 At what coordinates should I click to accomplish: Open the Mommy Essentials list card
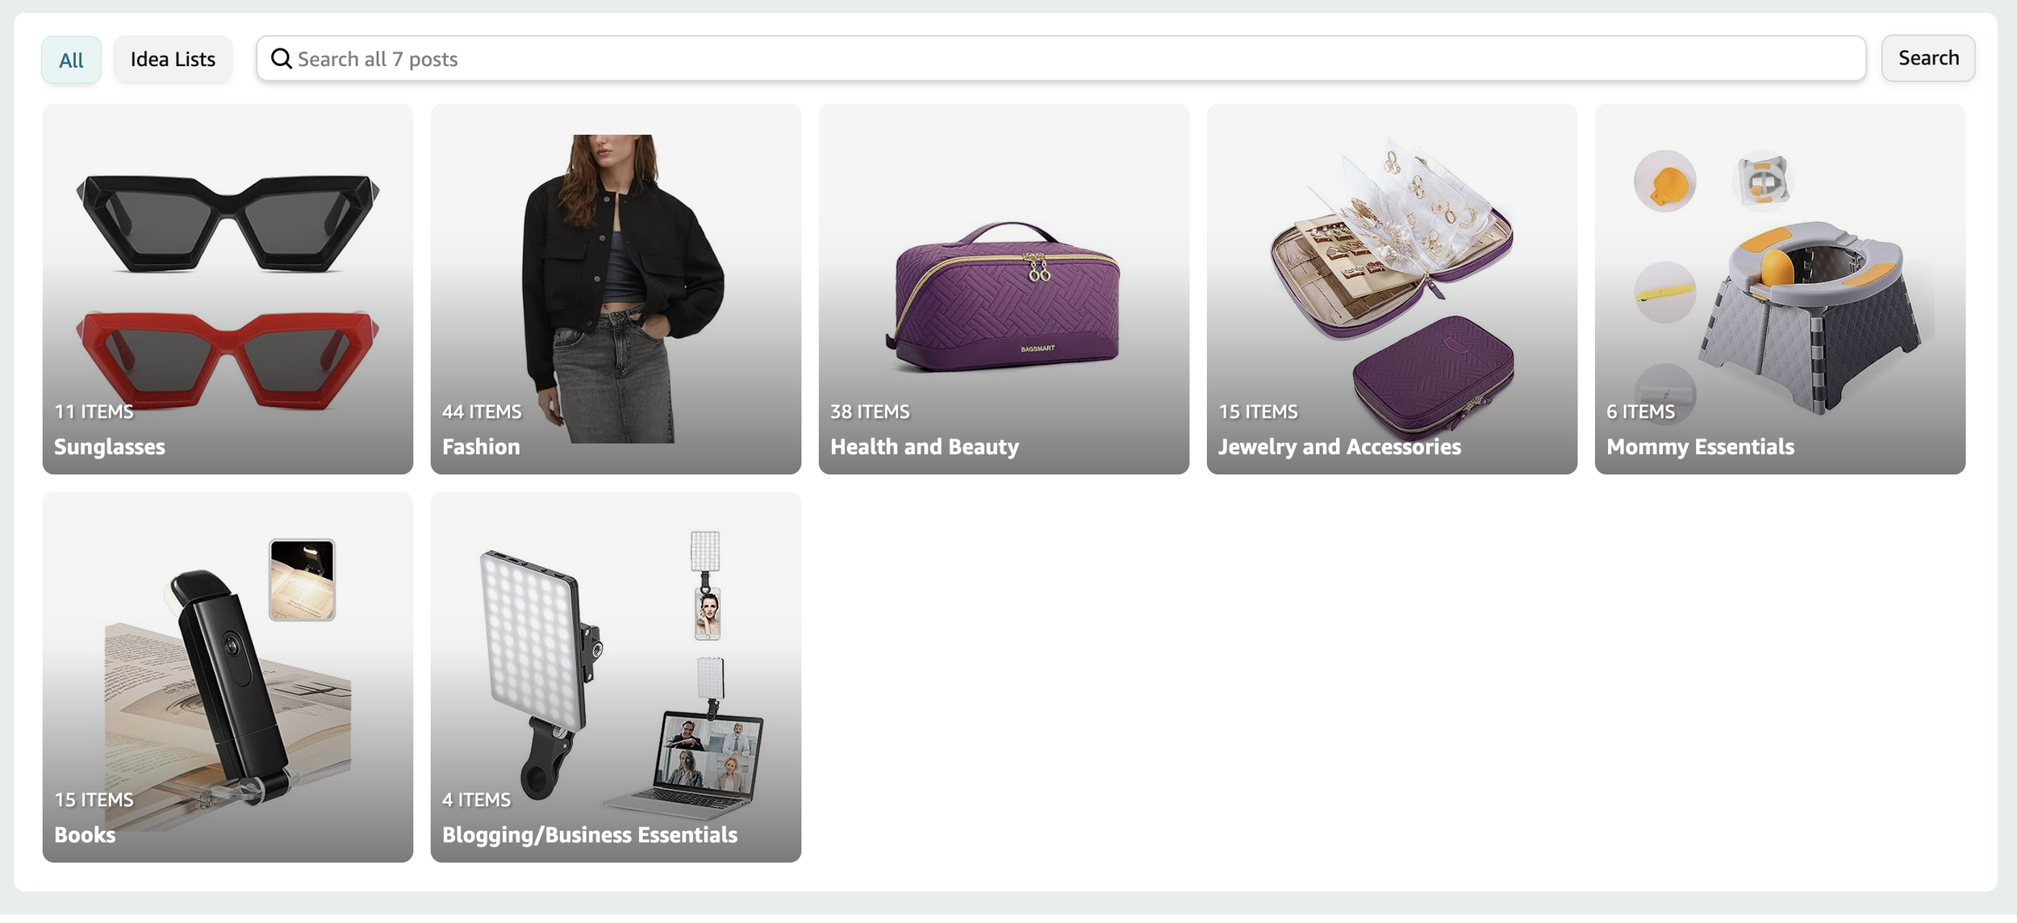click(1780, 289)
